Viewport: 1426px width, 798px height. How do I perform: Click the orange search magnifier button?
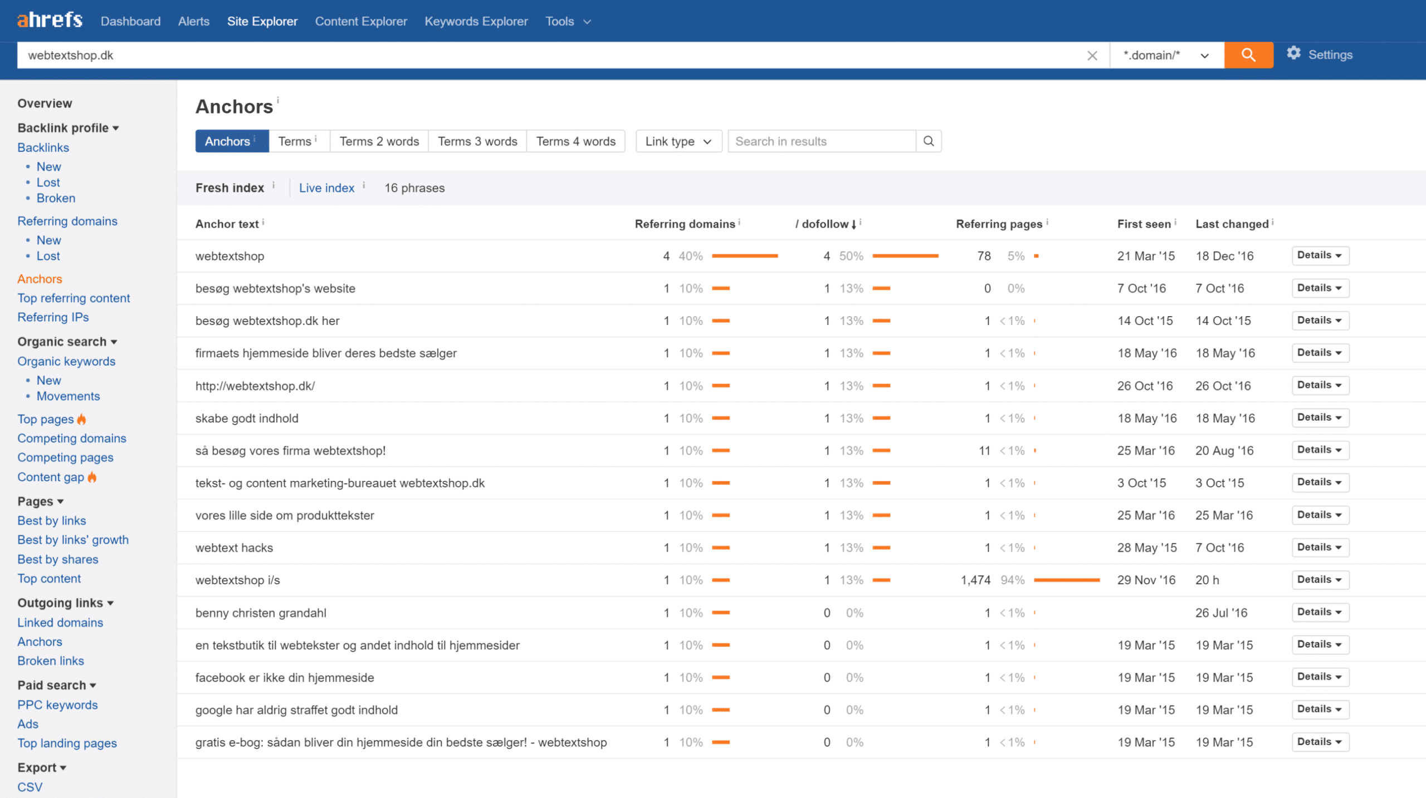point(1248,55)
